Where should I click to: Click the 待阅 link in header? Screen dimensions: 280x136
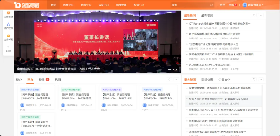(x=231, y=5)
